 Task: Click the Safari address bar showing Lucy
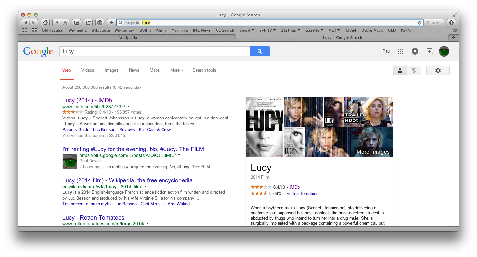pyautogui.click(x=270, y=23)
